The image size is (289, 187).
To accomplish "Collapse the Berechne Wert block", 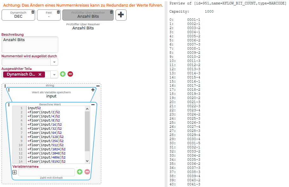I will 93,104.
